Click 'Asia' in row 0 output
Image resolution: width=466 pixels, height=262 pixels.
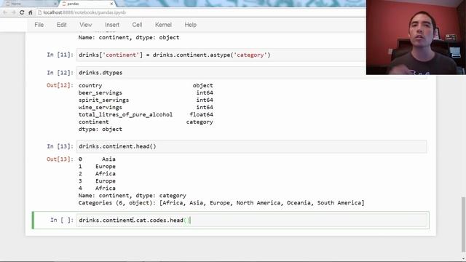tap(108, 159)
